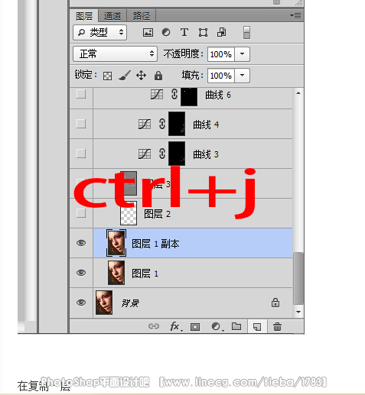This screenshot has width=365, height=395.
Task: Open the 类型 filter type dropdown
Action: [x=99, y=32]
